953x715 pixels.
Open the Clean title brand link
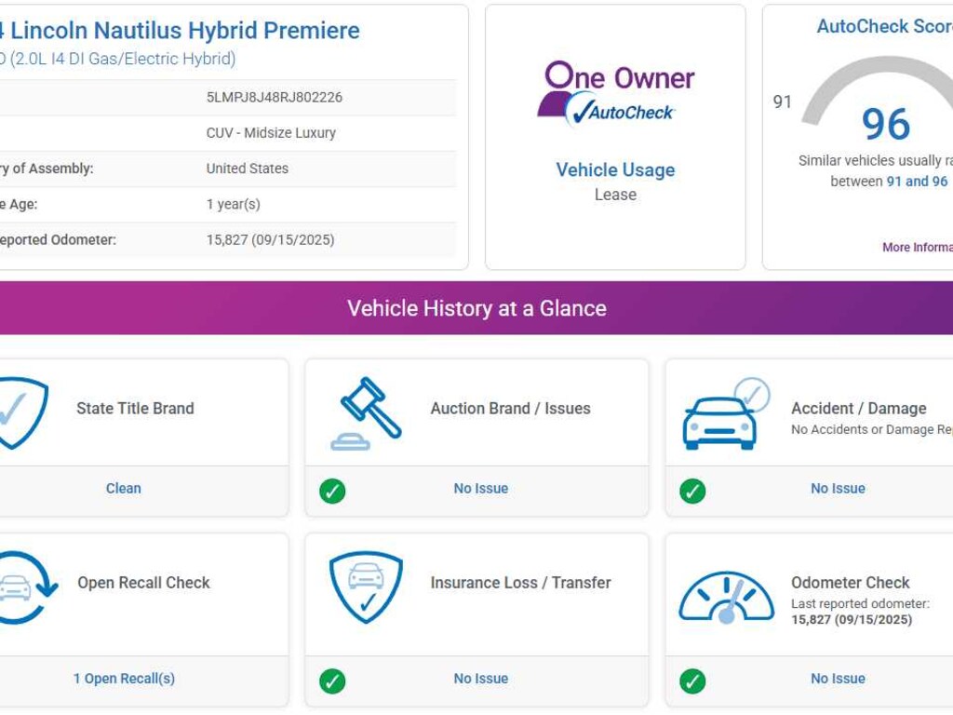pyautogui.click(x=123, y=488)
